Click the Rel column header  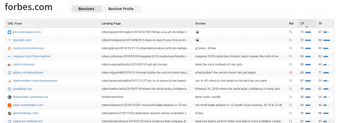[291, 23]
